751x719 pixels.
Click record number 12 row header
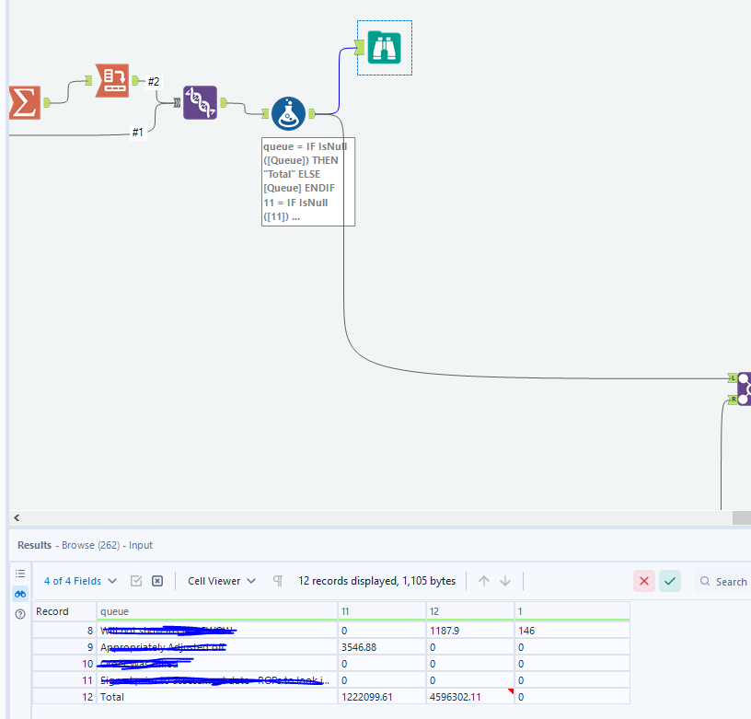(64, 697)
